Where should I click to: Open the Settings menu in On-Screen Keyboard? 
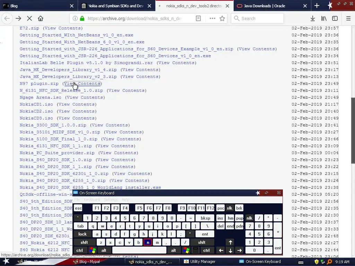[111, 199]
